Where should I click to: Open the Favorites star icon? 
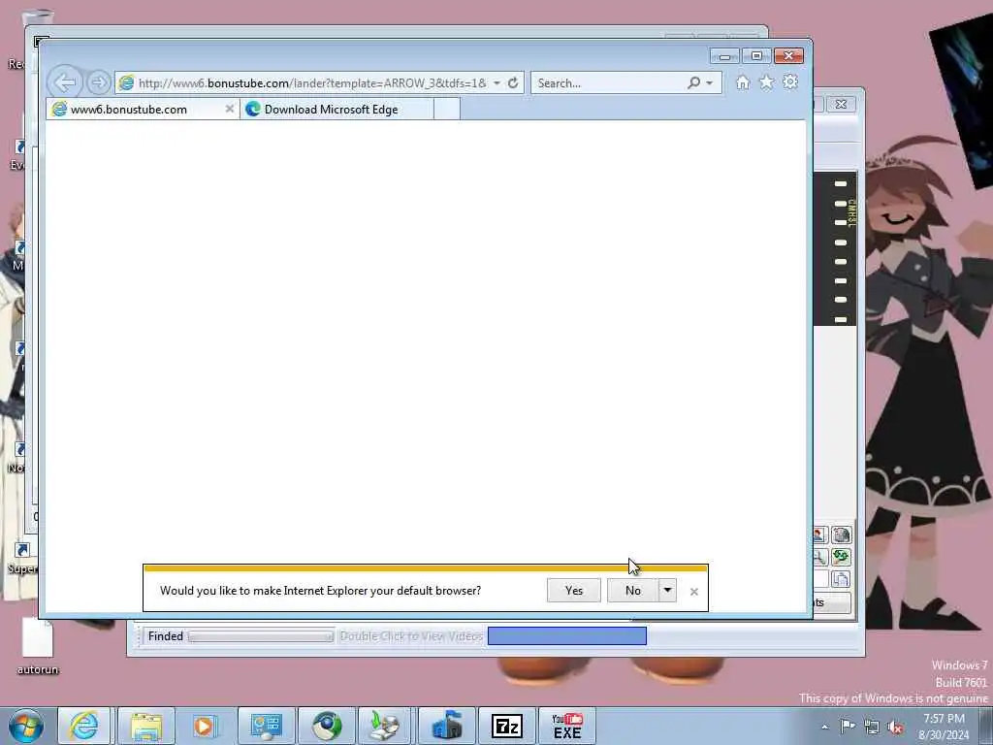pyautogui.click(x=766, y=82)
